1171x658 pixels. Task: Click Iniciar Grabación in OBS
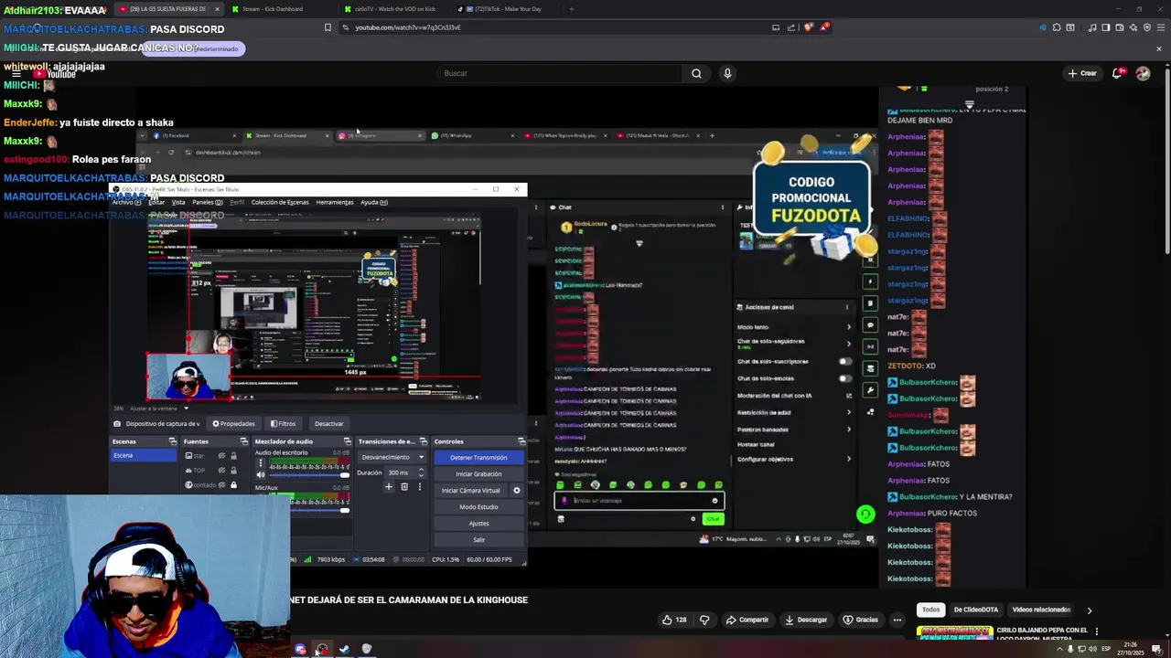click(x=478, y=473)
